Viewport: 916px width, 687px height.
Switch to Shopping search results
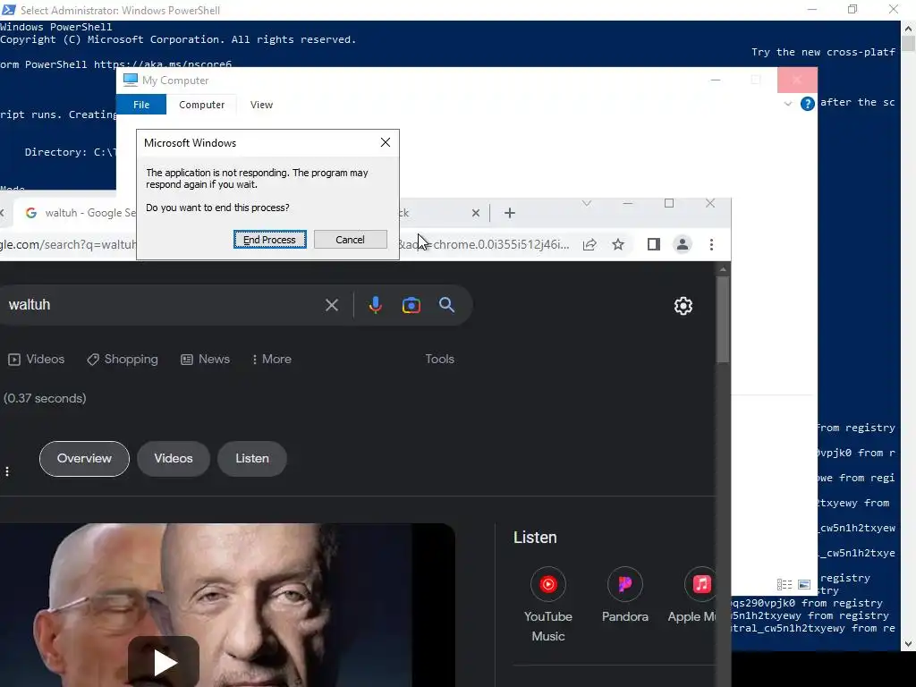coord(122,360)
